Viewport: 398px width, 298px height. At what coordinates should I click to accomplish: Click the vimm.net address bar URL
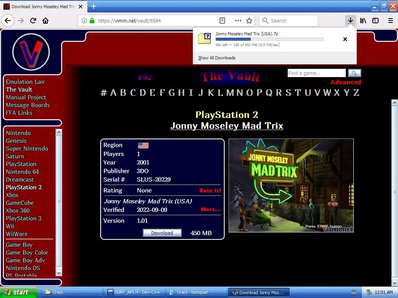tap(129, 21)
